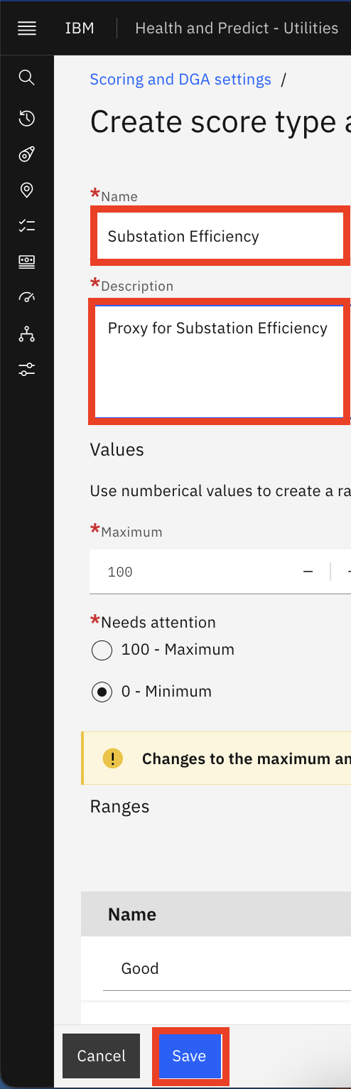Image resolution: width=351 pixels, height=1089 pixels.
Task: Click the search magnifier icon in sidebar
Action: click(27, 77)
